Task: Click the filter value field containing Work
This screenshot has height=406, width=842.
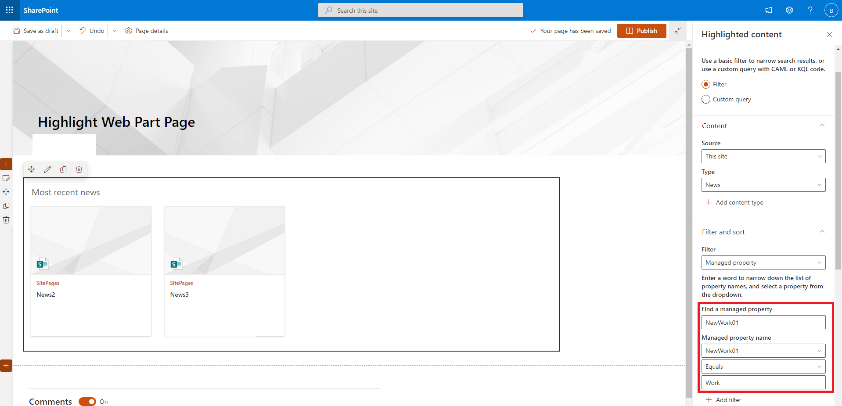Action: tap(763, 382)
